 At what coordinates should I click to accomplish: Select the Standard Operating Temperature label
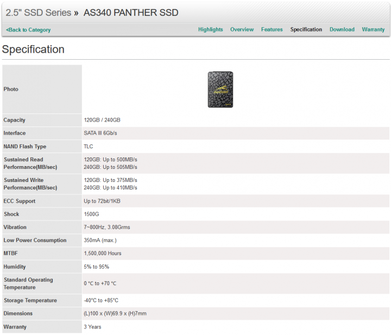[28, 283]
